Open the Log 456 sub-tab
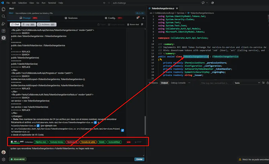The image size is (269, 164). tap(29, 24)
